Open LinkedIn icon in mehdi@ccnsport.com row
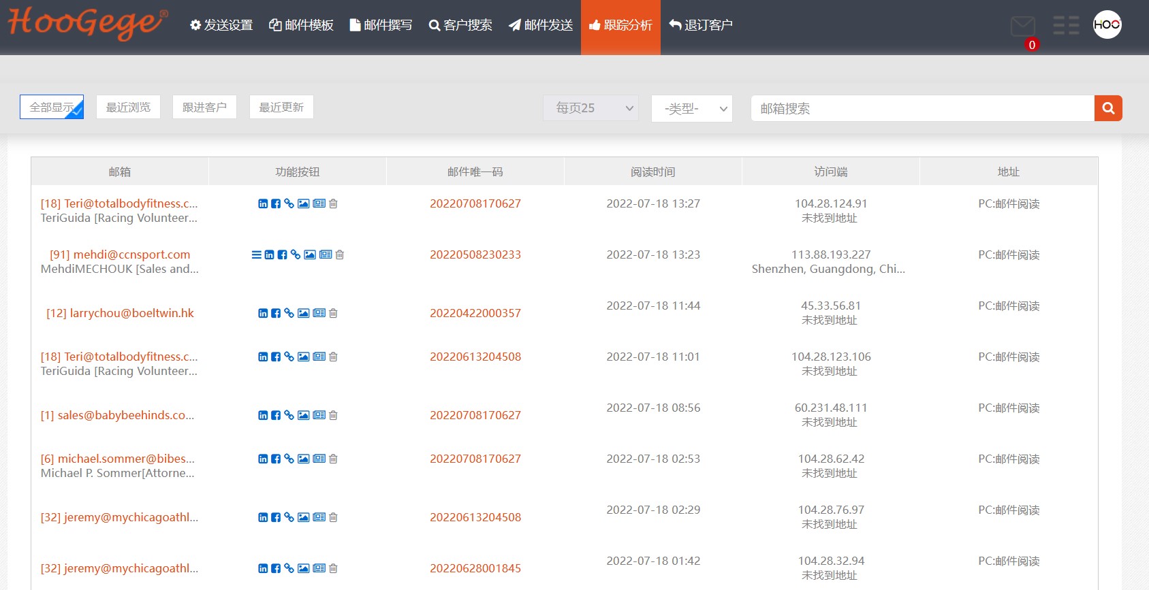1149x590 pixels. (x=269, y=255)
